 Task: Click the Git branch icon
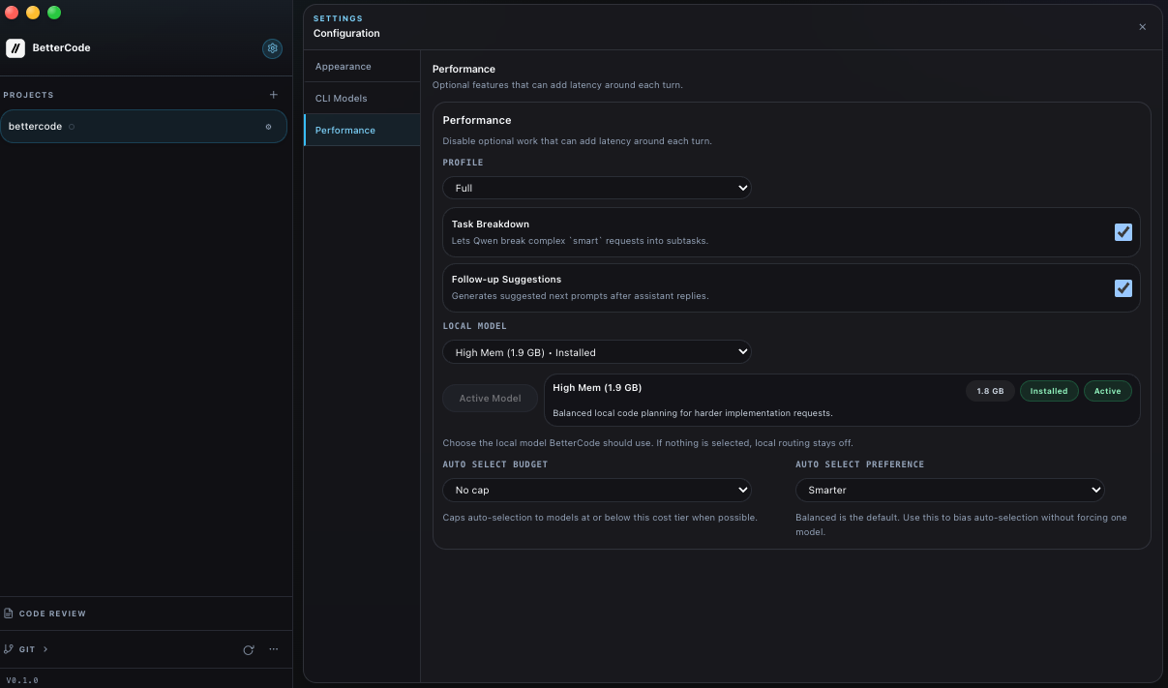[x=8, y=649]
